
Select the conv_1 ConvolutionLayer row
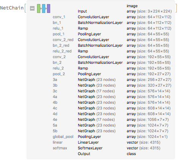tap(112, 17)
